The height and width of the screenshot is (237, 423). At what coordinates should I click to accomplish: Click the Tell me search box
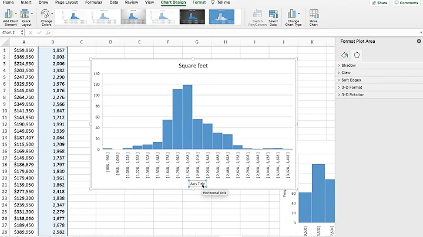pyautogui.click(x=221, y=2)
